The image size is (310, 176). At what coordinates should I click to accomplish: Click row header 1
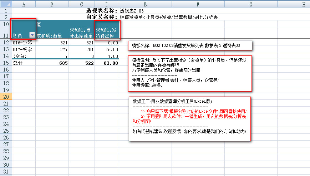tap(6, 11)
